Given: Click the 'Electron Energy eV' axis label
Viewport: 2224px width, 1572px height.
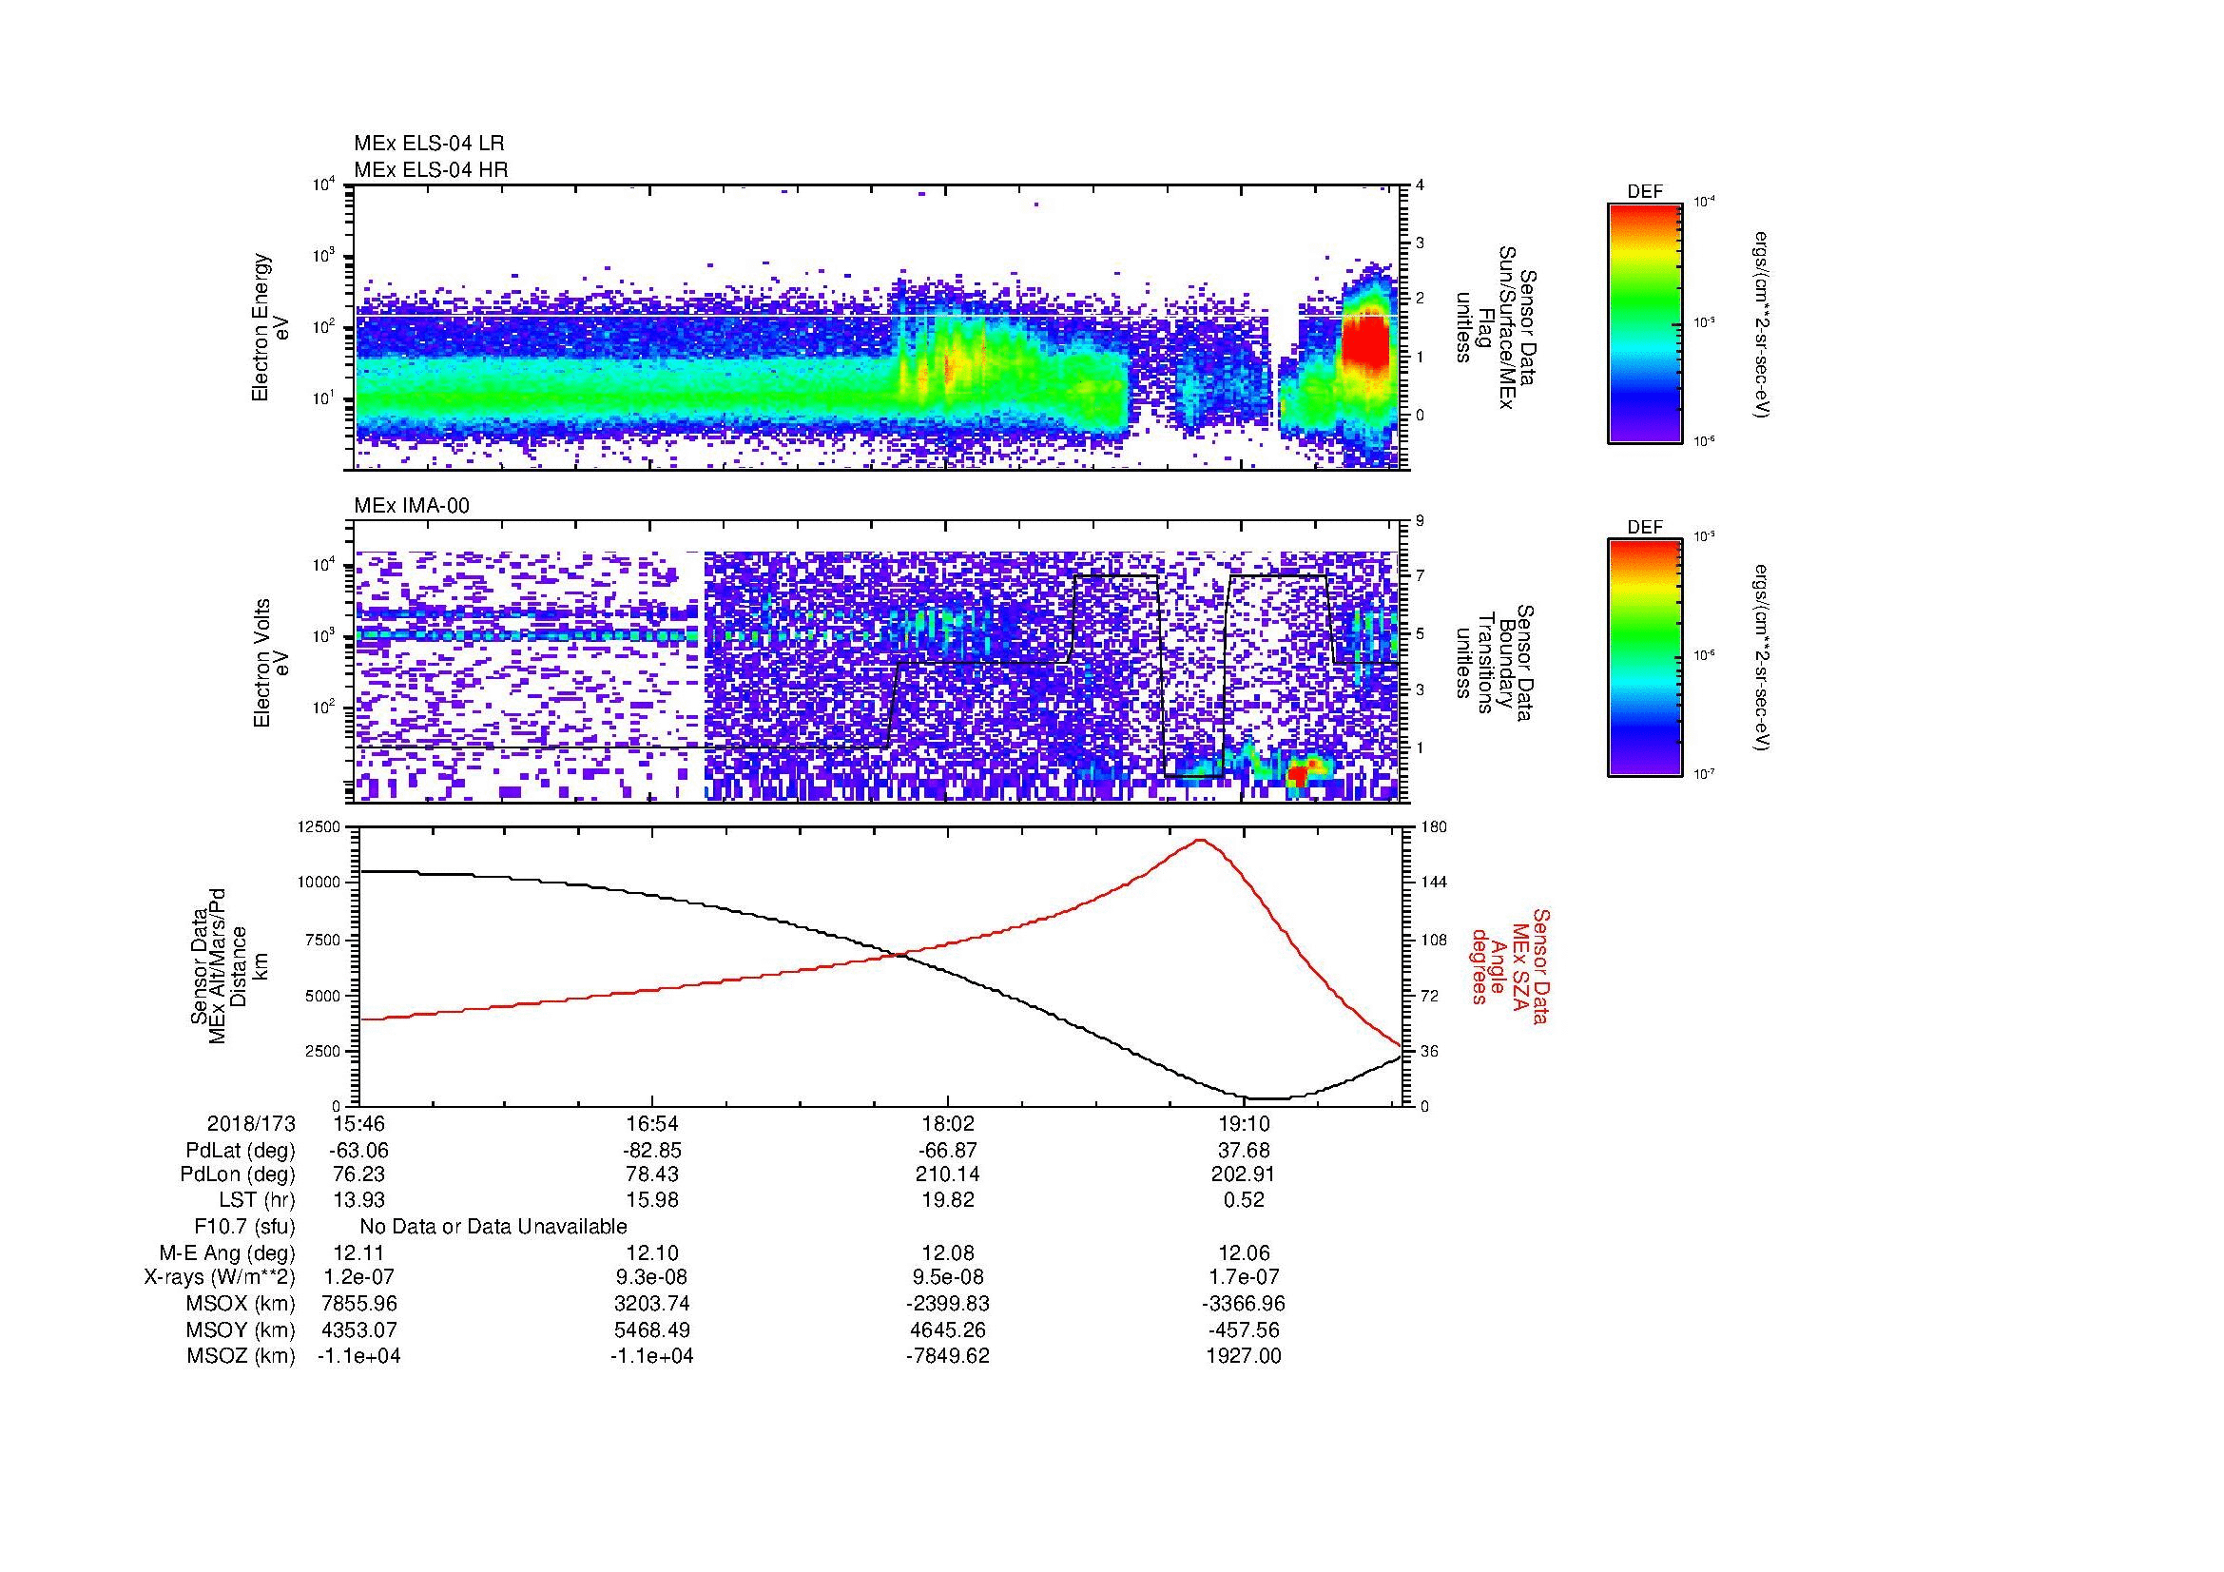Looking at the screenshot, I should point(271,327).
